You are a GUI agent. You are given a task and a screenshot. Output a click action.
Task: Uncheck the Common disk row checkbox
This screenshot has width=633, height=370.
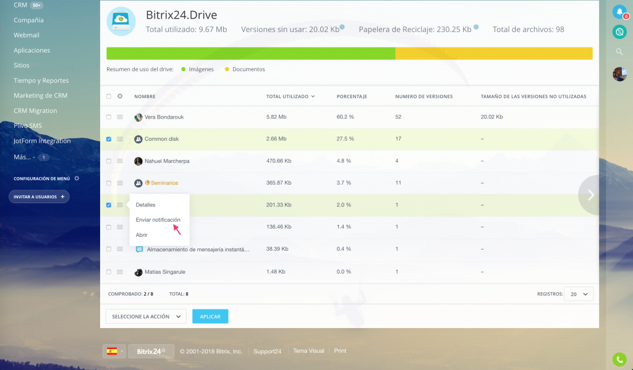tap(109, 139)
